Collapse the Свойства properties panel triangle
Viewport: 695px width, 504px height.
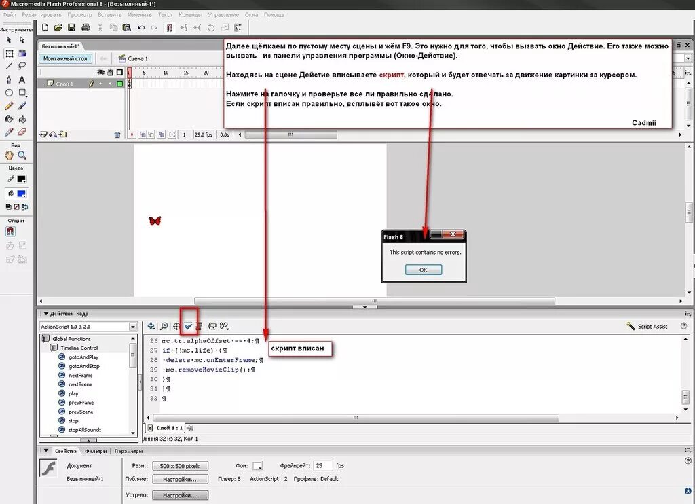pyautogui.click(x=45, y=451)
